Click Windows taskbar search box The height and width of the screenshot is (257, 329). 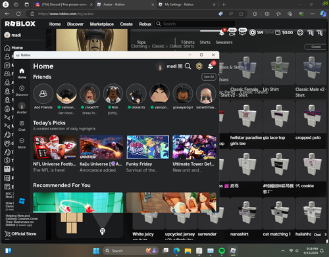(x=130, y=250)
